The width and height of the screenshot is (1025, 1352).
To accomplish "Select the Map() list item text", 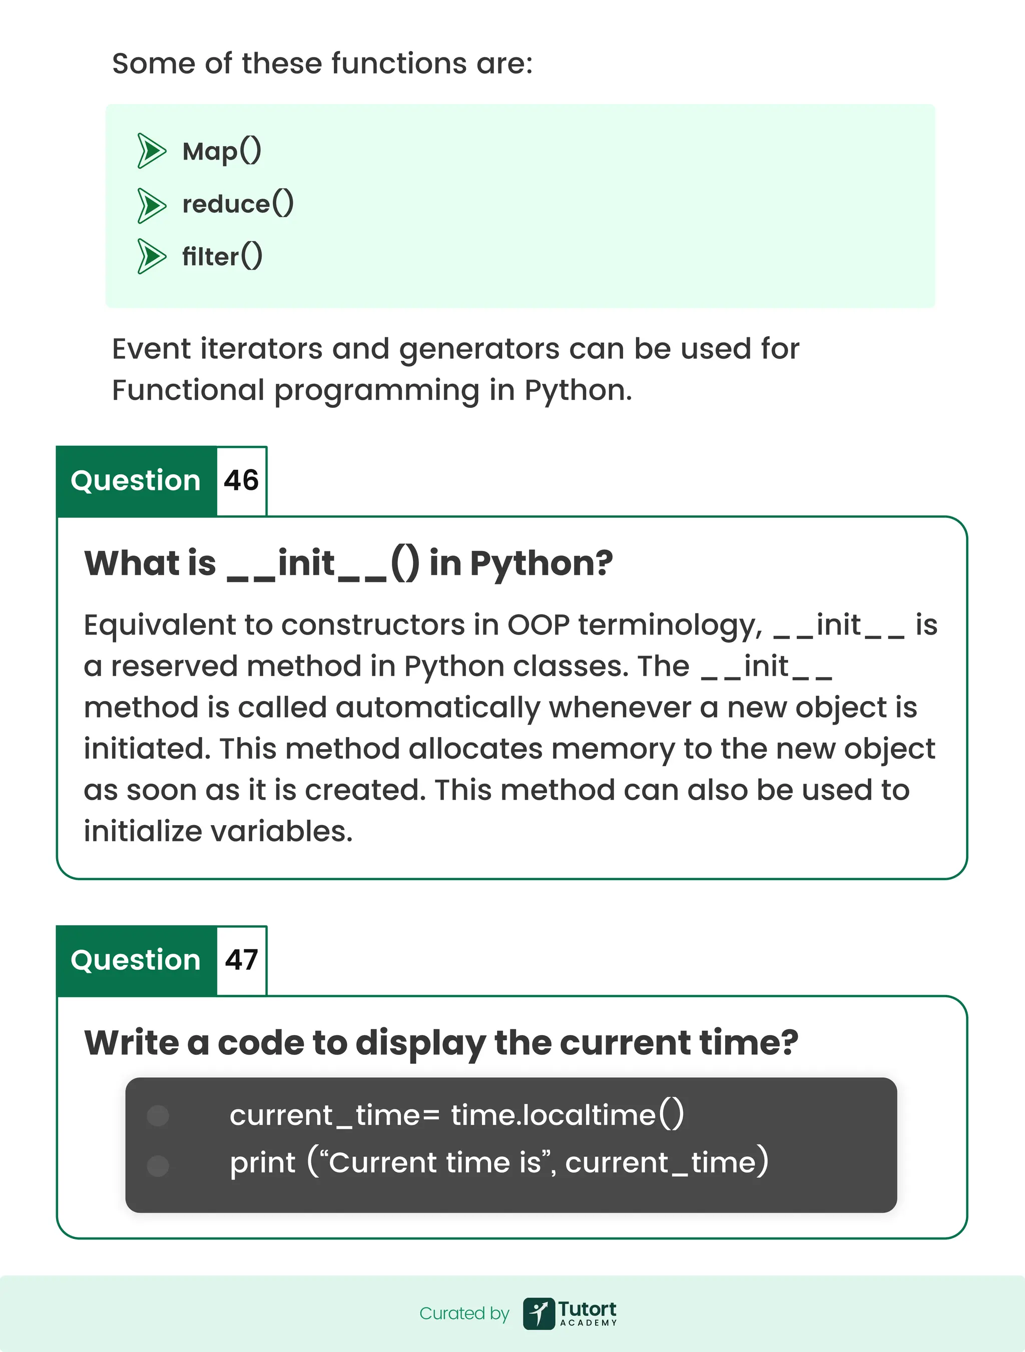I will coord(222,151).
